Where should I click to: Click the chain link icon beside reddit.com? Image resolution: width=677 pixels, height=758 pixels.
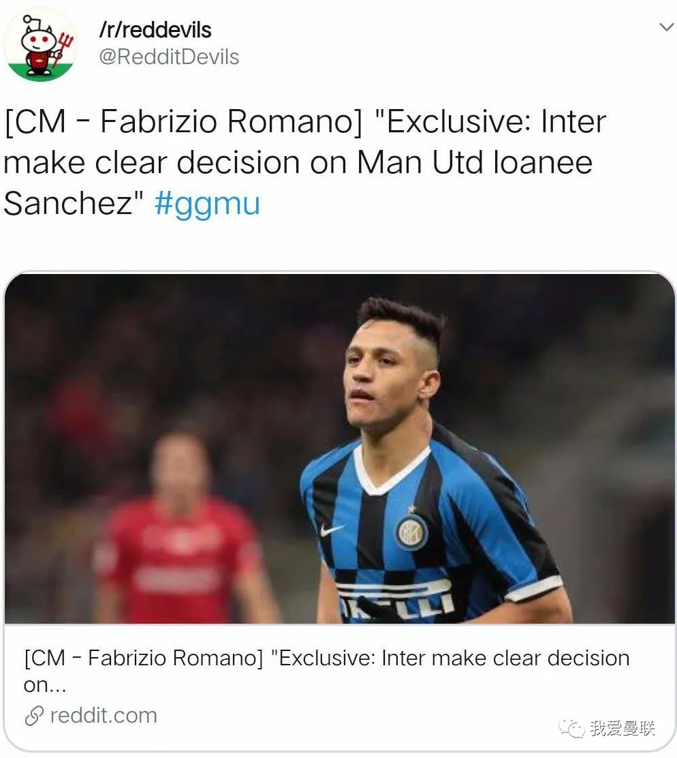[x=34, y=716]
